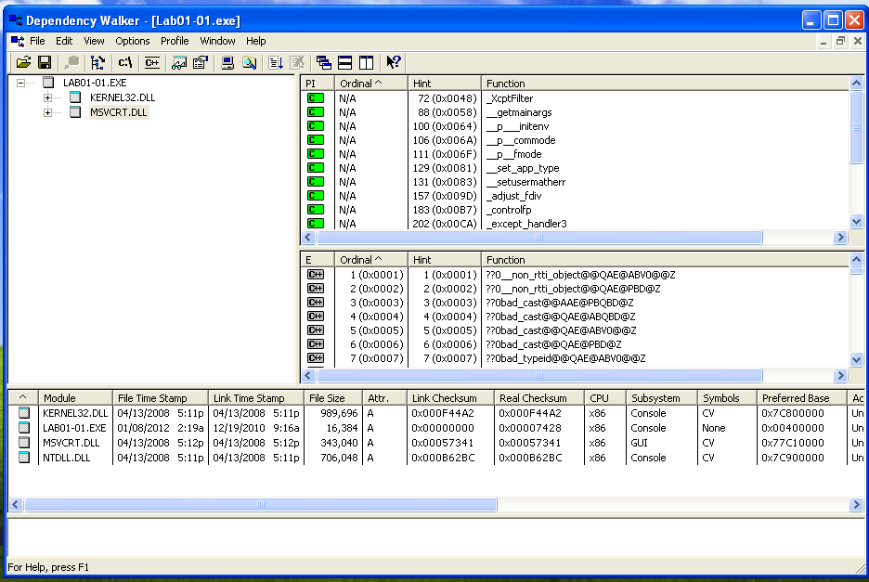Click the KERNEL32.DLL module icon in tree
Viewport: 869px width, 582px height.
click(x=75, y=97)
